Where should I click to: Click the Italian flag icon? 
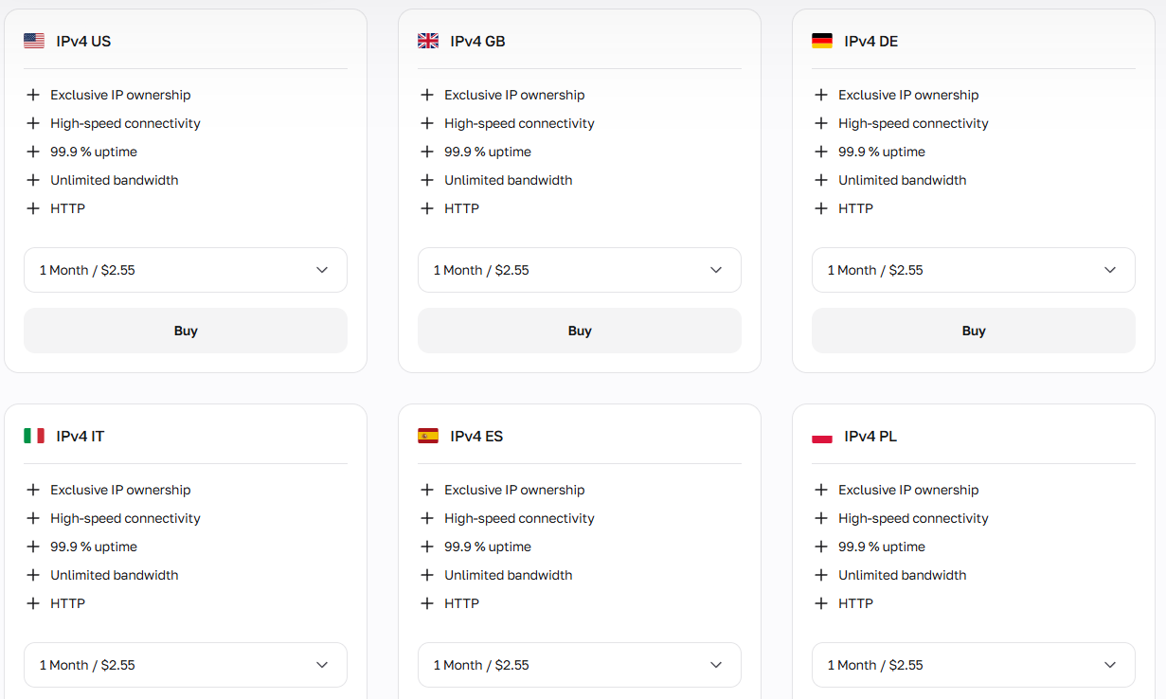[34, 436]
